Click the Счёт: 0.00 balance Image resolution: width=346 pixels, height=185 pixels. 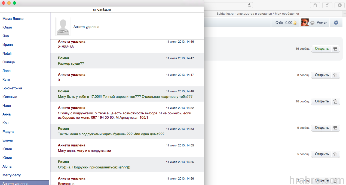284,23
